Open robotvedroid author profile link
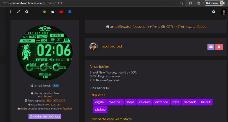The width and height of the screenshot is (228, 122). [111, 46]
